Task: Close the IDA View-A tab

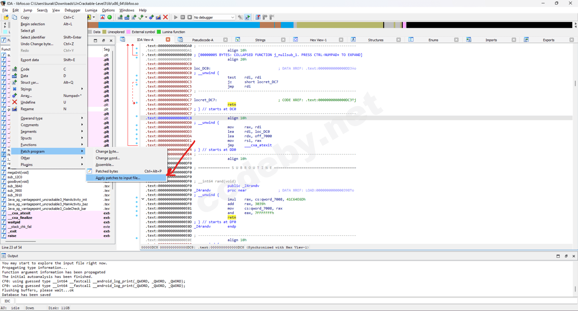Action: coord(168,40)
